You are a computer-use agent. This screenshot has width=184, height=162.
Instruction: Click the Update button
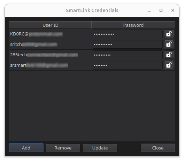[100, 148]
